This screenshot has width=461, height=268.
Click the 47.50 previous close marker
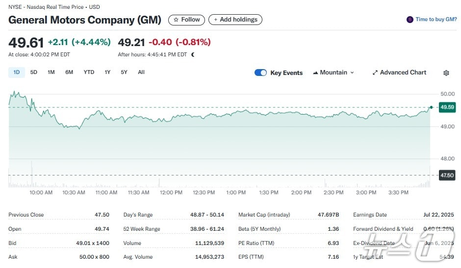click(447, 175)
